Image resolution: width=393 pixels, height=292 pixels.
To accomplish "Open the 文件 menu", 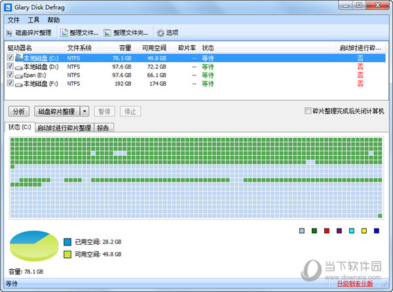I will point(14,20).
